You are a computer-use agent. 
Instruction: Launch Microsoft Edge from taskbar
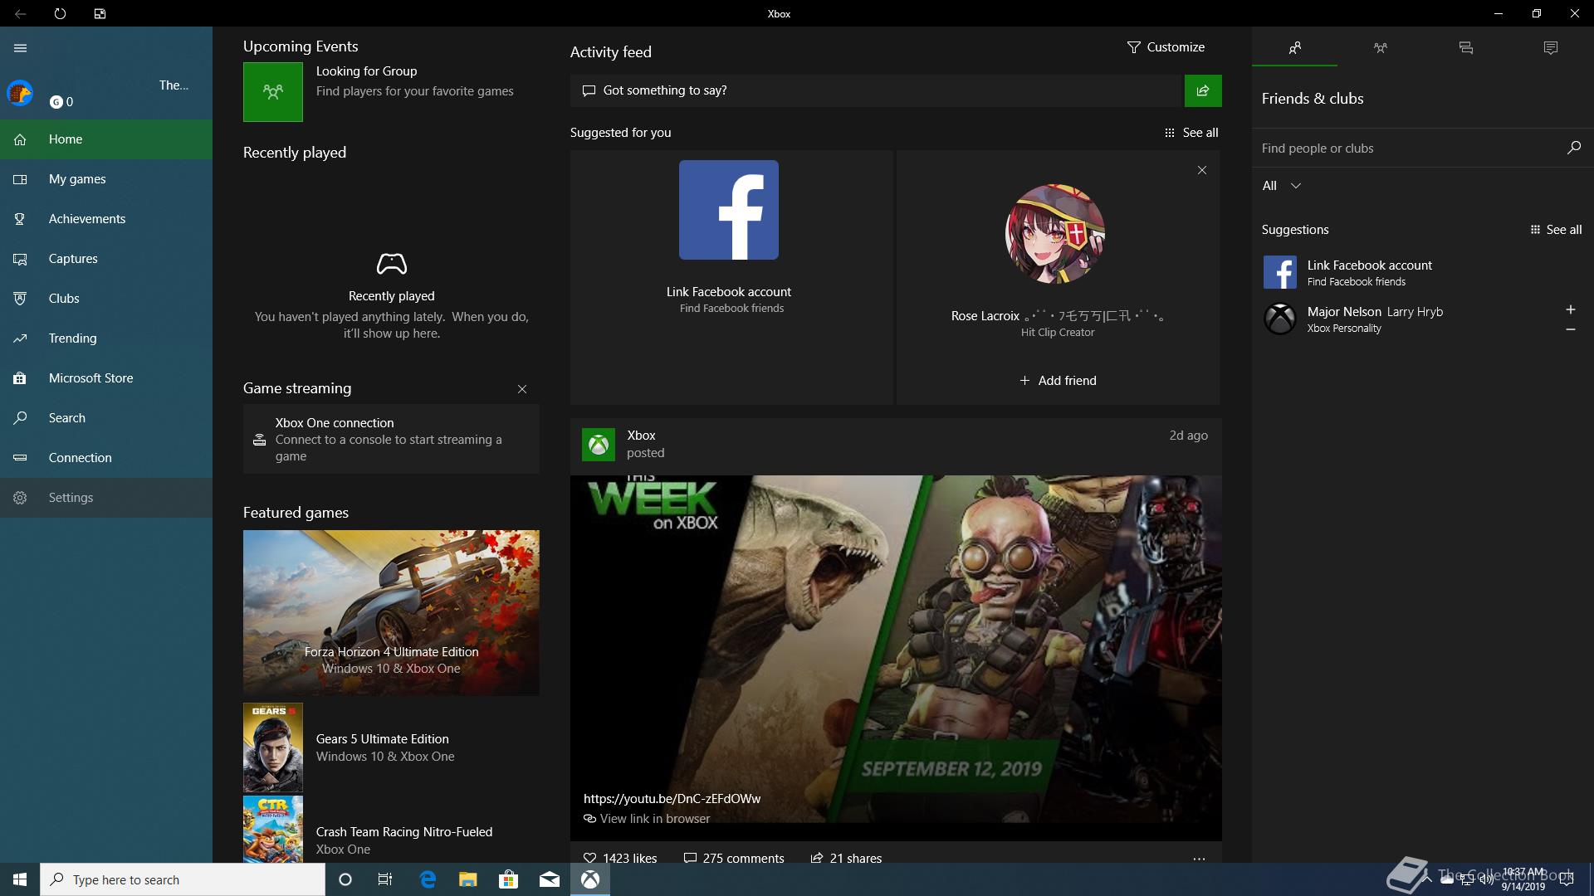coord(428,879)
